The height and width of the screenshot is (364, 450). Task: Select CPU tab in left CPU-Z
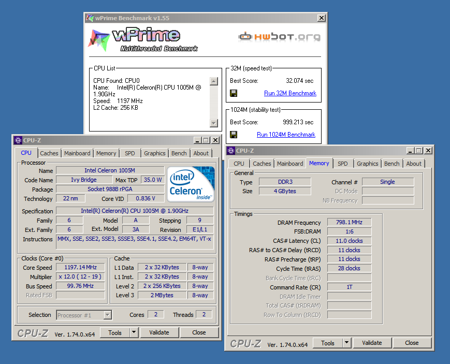(x=26, y=153)
